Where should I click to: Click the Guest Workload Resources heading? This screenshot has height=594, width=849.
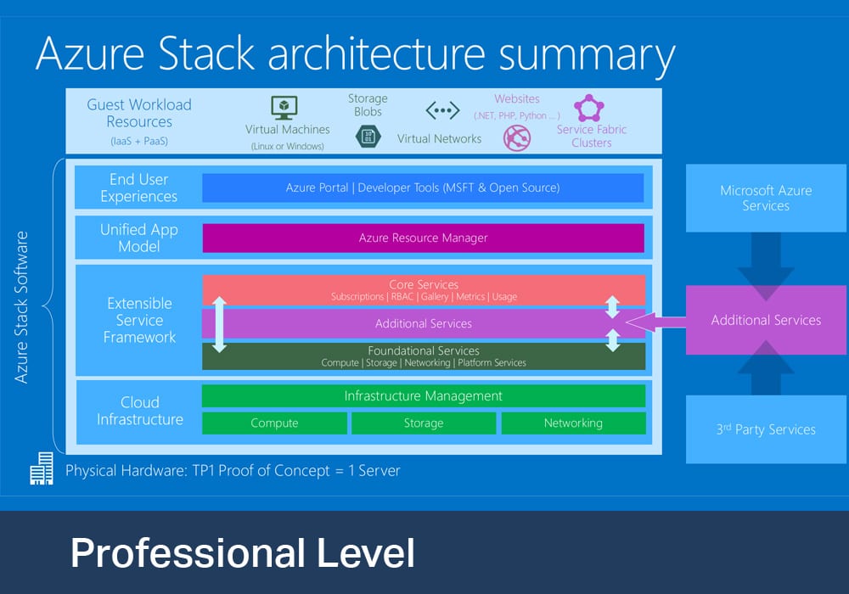tap(139, 113)
